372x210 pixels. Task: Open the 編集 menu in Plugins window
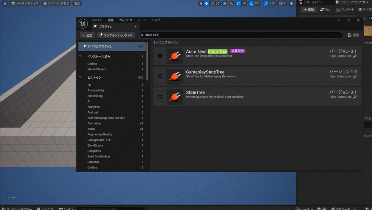click(110, 20)
